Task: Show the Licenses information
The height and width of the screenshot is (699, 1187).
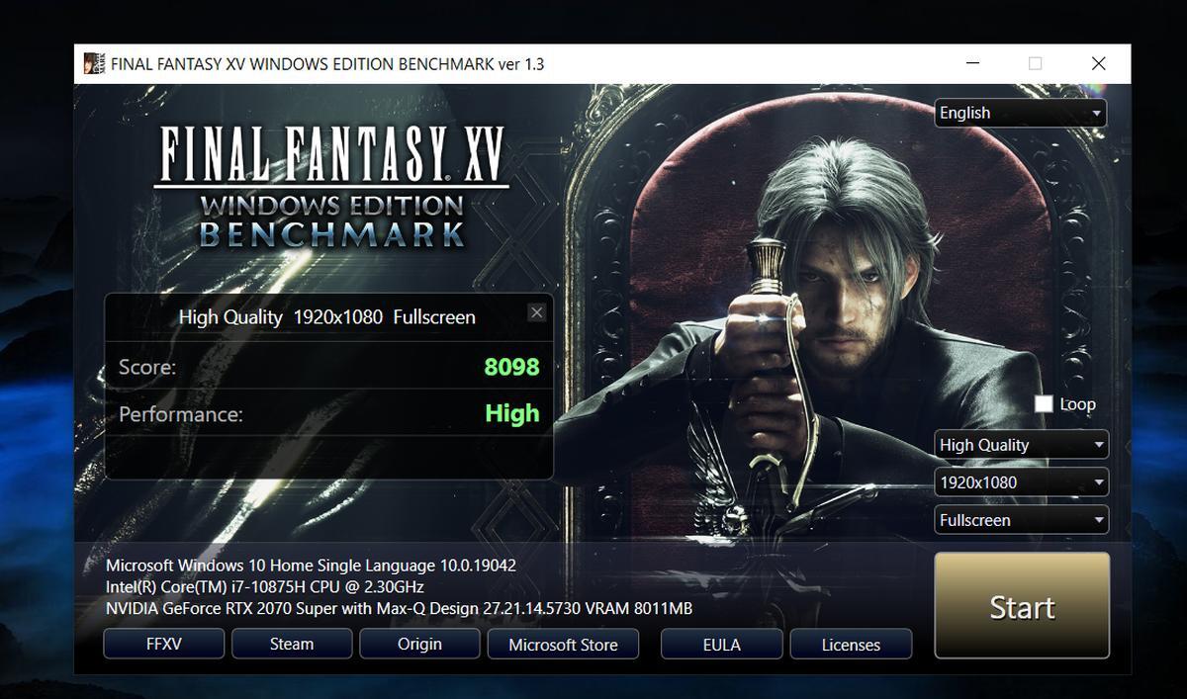Action: click(851, 644)
